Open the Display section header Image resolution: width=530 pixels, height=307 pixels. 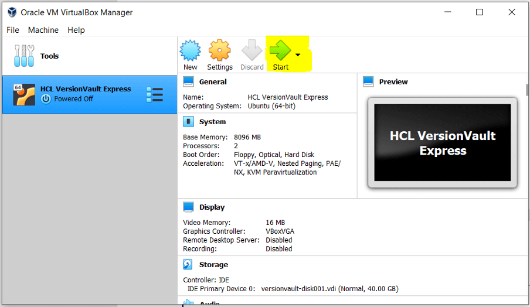(x=212, y=207)
